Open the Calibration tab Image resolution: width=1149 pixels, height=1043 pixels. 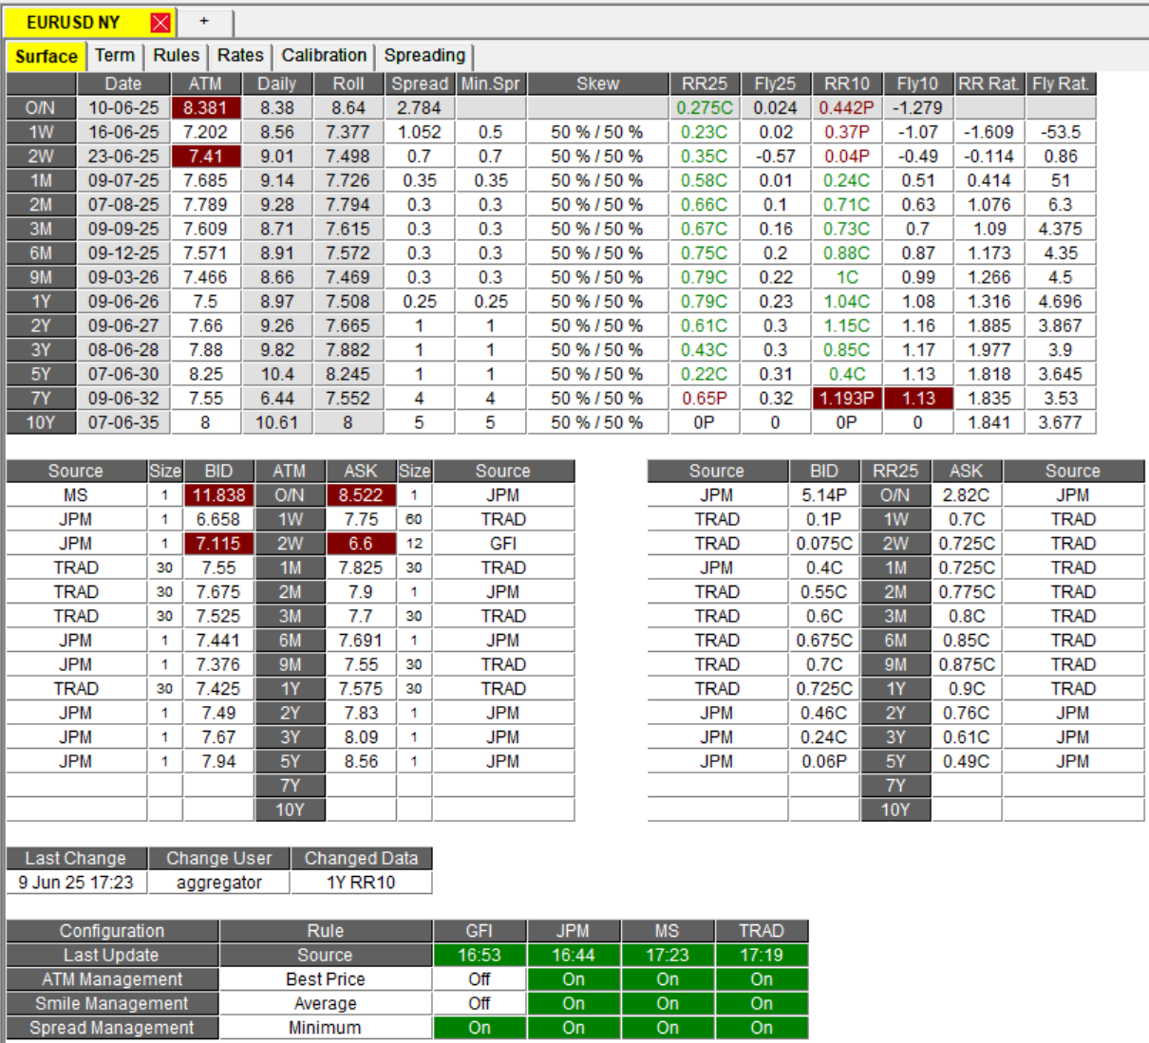pyautogui.click(x=324, y=56)
